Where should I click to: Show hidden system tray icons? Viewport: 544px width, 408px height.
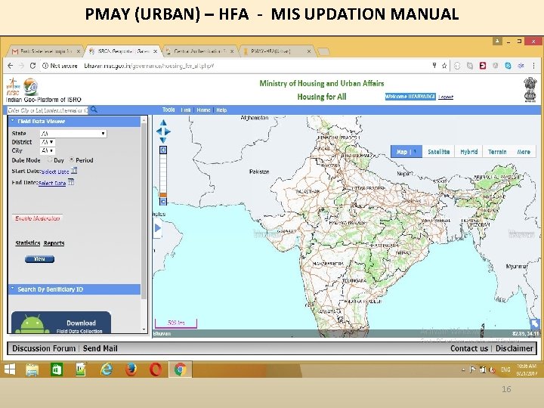[x=463, y=370]
